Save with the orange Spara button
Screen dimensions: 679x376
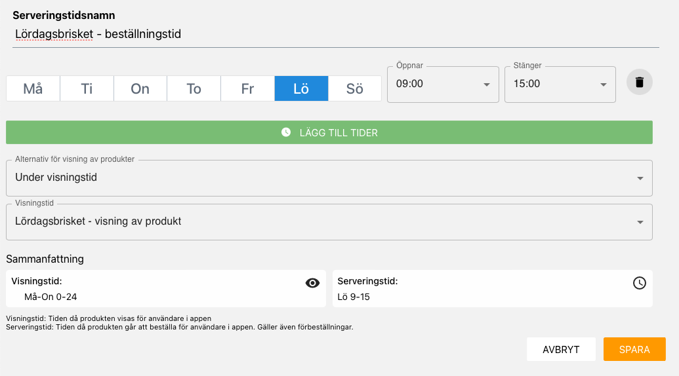pyautogui.click(x=634, y=349)
